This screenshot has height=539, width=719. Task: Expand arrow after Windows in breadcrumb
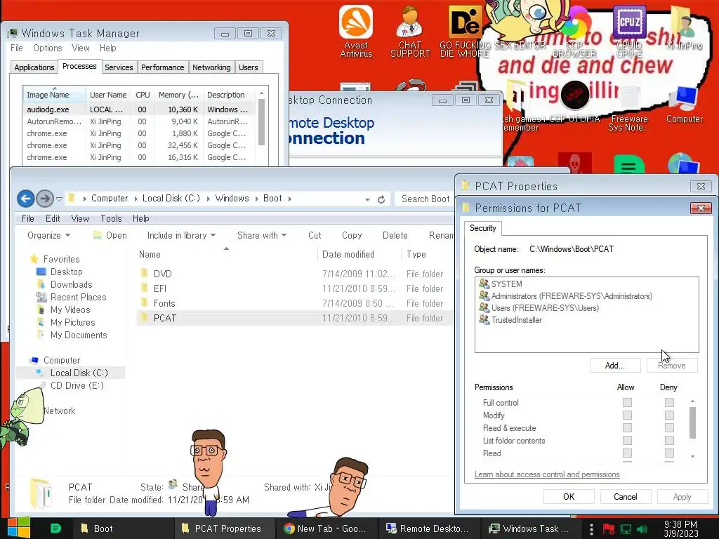(256, 199)
